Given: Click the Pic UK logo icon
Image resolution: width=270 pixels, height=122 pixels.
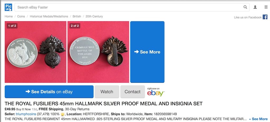Looking at the screenshot, I should tap(8, 7).
